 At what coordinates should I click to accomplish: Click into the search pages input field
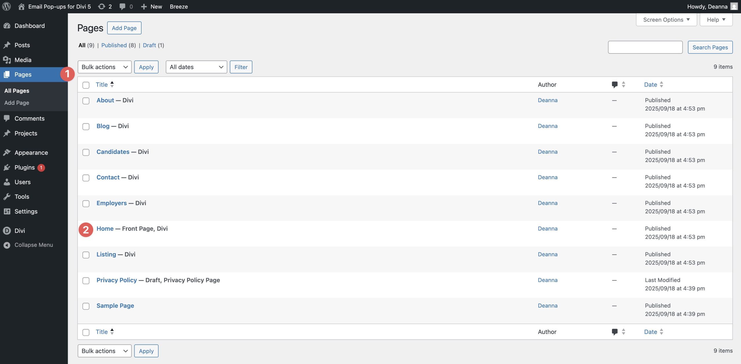coord(645,47)
